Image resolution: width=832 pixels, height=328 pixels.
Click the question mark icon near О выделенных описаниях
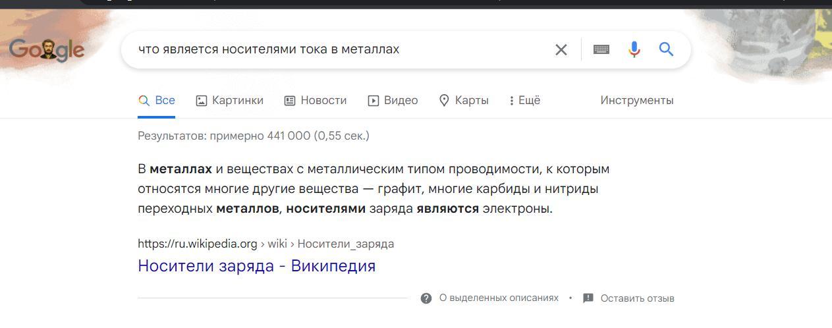[x=426, y=298]
